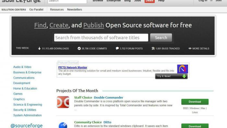Browse the Graphics category

point(19,99)
